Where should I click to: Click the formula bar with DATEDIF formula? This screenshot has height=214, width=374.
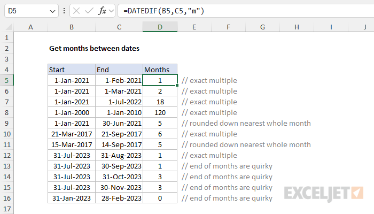[x=246, y=11]
